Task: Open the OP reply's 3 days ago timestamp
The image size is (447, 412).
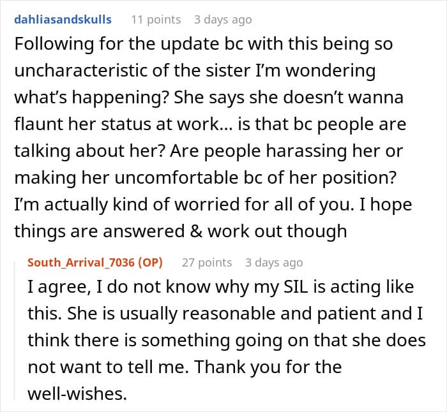Action: point(274,263)
